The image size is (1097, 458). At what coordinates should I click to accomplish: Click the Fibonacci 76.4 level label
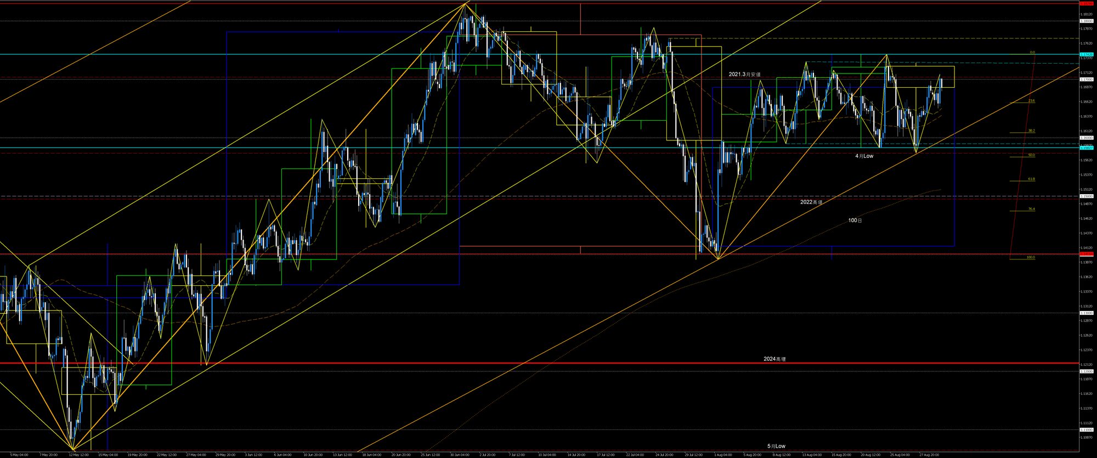(x=1031, y=209)
